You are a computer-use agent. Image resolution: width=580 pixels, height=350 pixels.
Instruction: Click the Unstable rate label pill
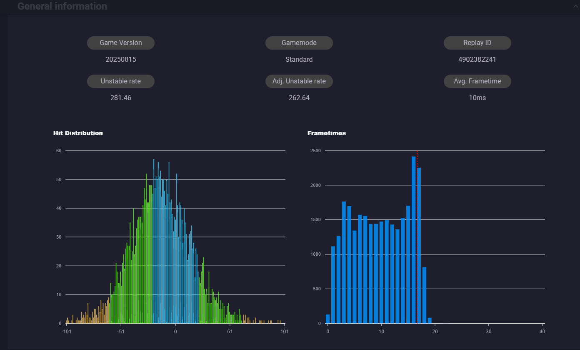click(x=121, y=81)
